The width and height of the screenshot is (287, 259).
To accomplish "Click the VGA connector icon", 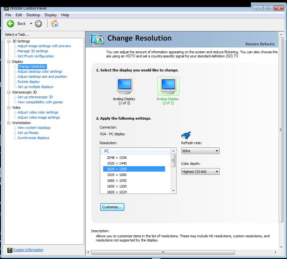I will (x=186, y=135).
